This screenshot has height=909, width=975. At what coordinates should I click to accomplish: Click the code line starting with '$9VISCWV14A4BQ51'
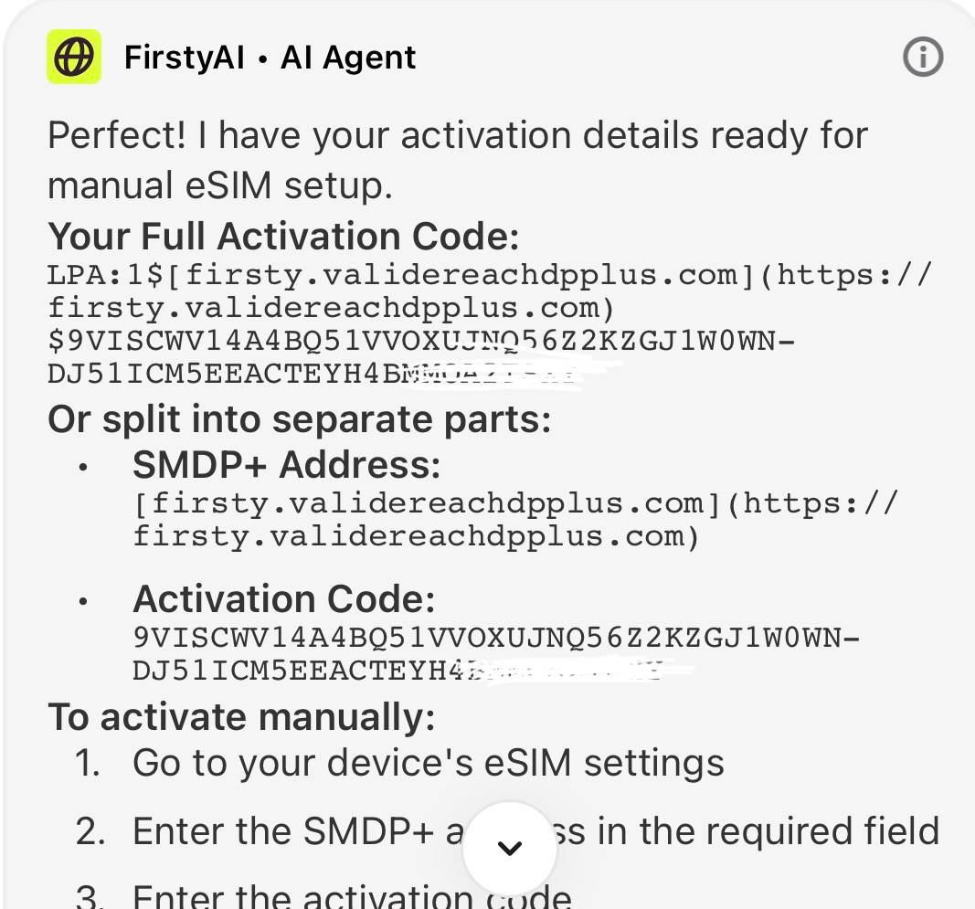420,342
